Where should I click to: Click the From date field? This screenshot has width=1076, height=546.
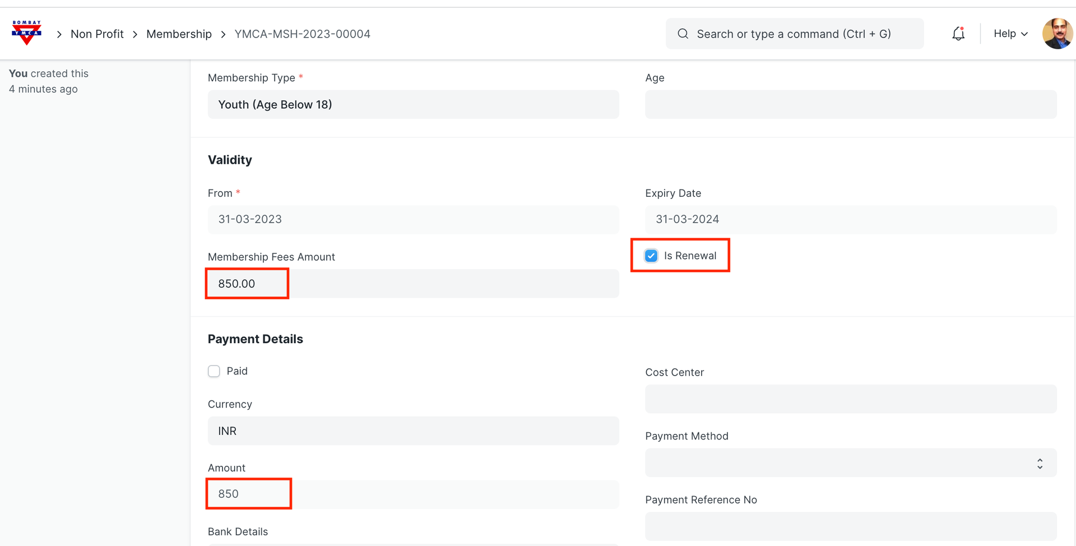pos(413,220)
